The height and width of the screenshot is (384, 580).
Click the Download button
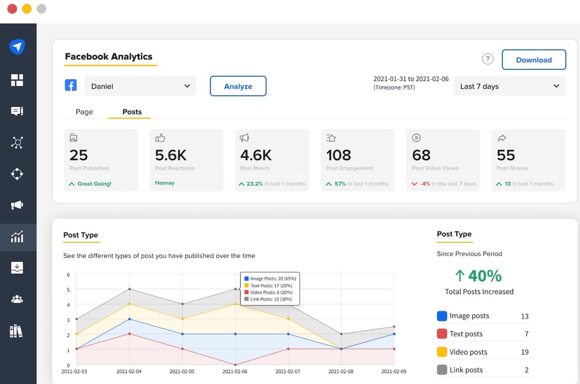pyautogui.click(x=534, y=60)
